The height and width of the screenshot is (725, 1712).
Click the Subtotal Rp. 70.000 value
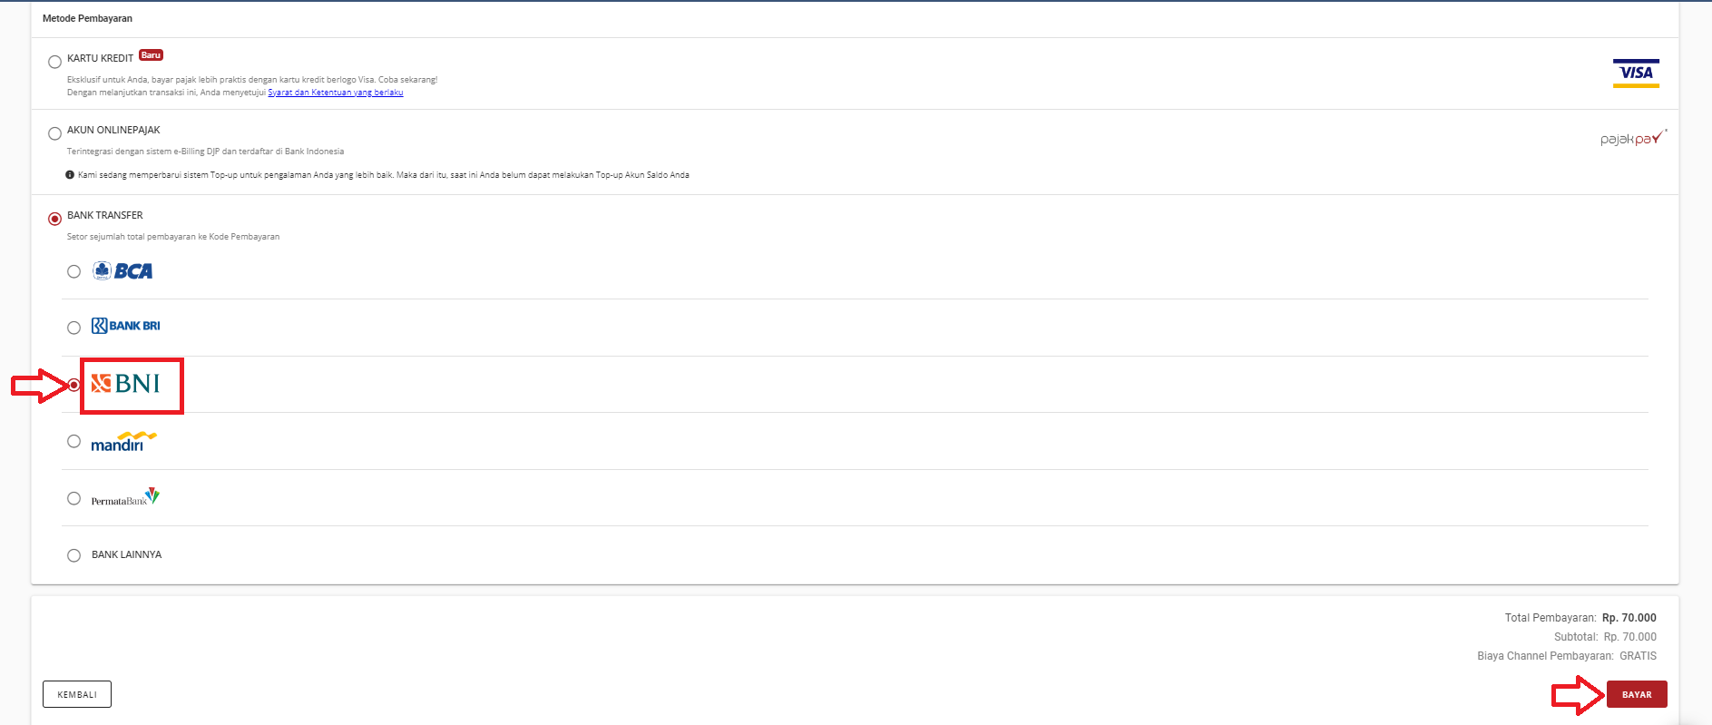click(1630, 637)
